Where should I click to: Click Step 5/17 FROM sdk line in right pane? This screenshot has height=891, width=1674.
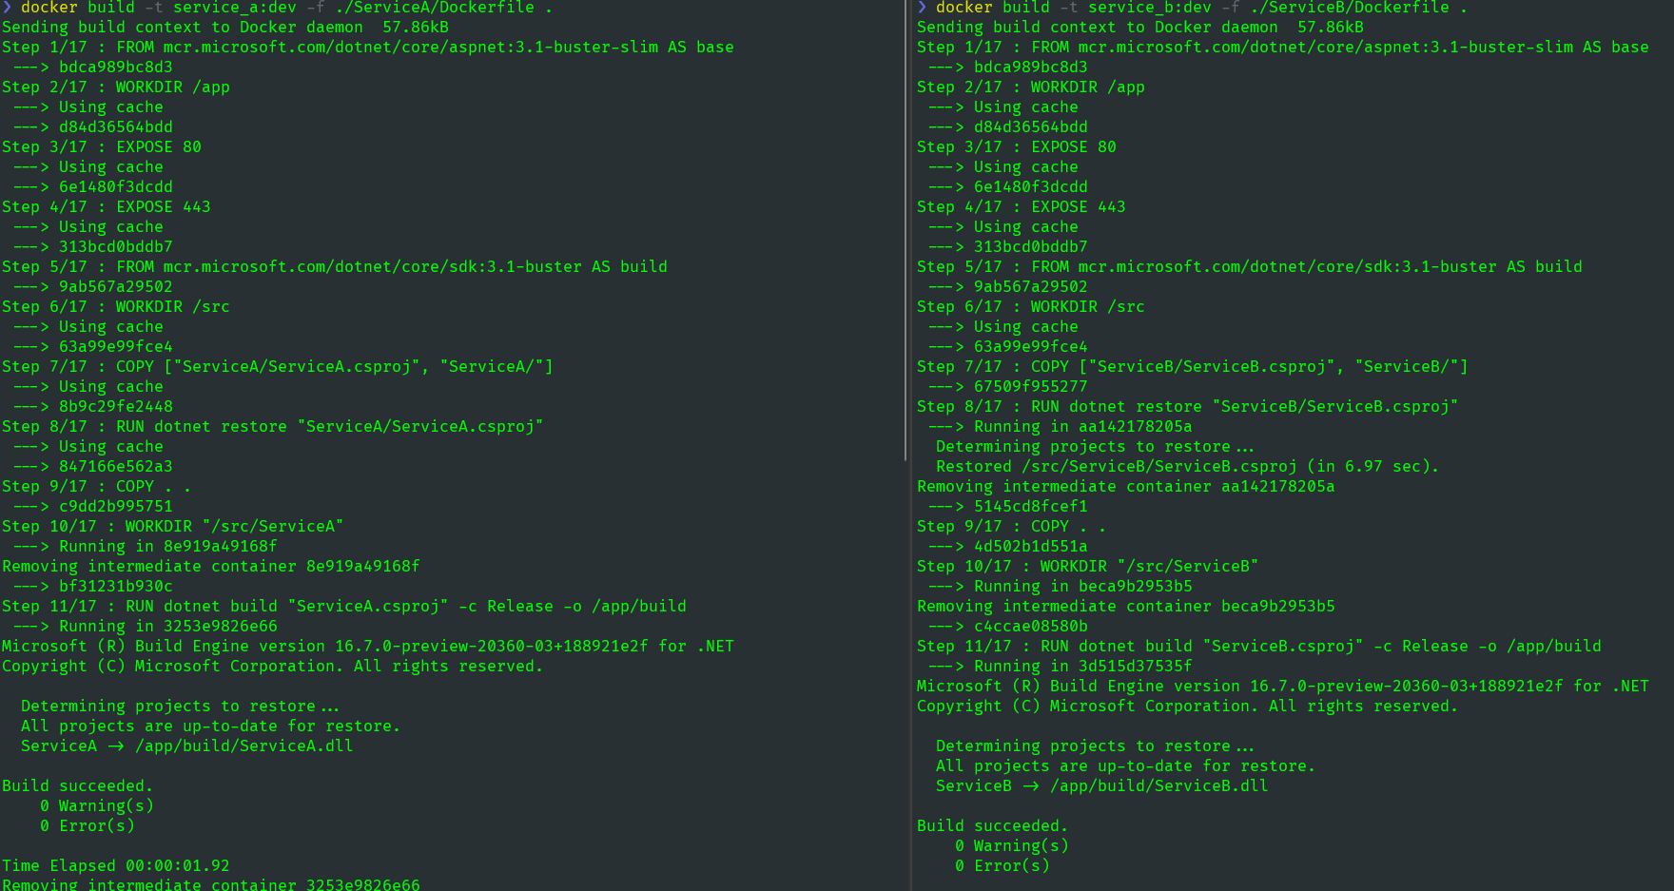[x=1250, y=267]
